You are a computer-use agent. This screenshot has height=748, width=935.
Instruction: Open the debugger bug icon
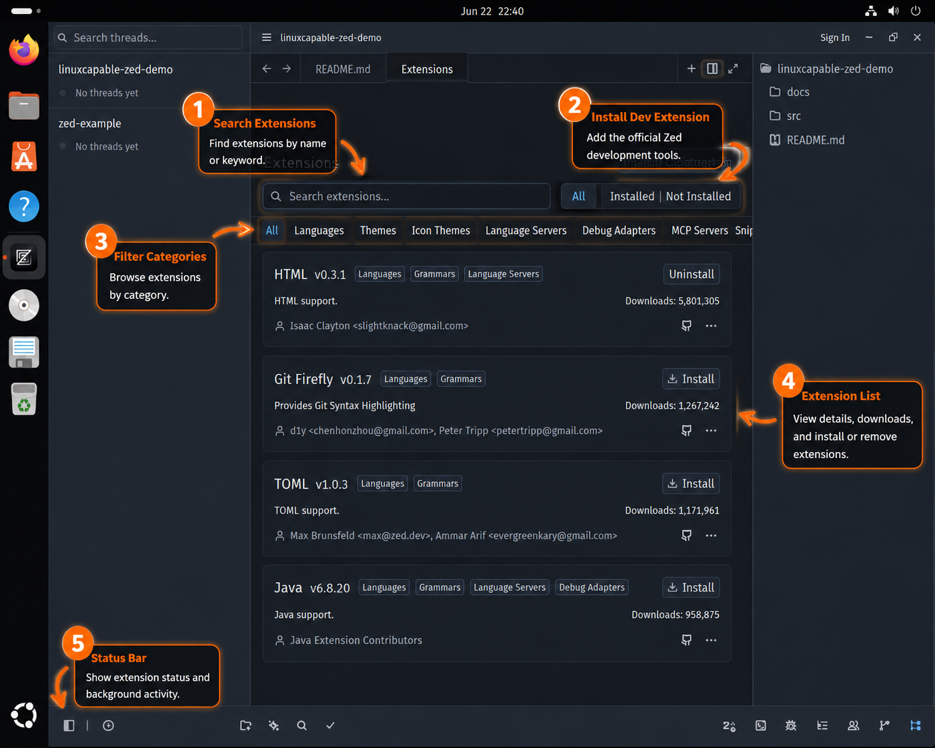[x=791, y=725]
